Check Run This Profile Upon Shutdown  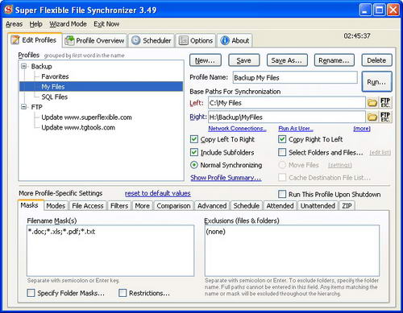[x=282, y=194]
